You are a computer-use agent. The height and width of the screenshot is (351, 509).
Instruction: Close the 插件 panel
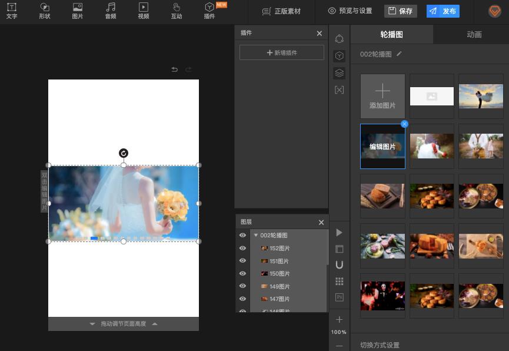(x=320, y=33)
